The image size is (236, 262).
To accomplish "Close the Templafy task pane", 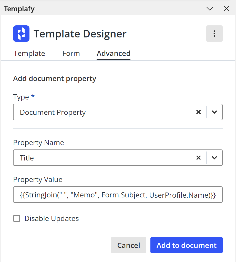I will pos(227,8).
